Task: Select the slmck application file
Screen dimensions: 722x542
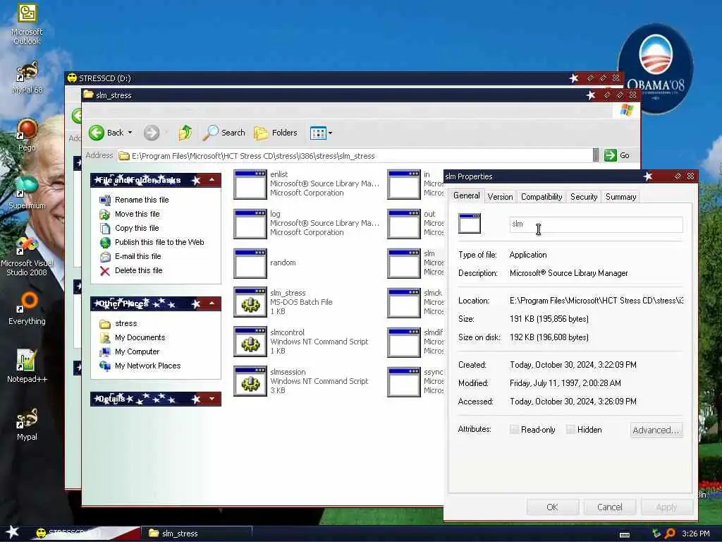Action: 415,302
